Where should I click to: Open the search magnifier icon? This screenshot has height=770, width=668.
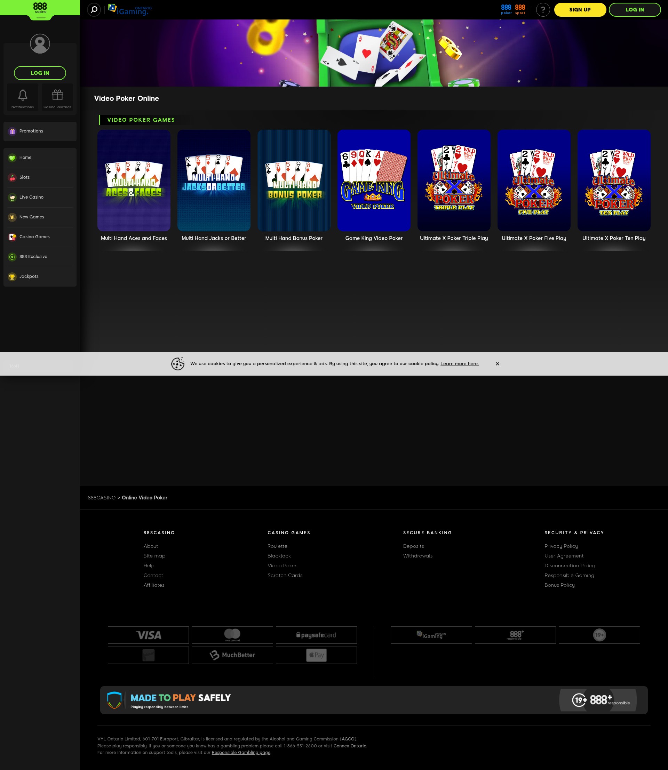coord(94,10)
